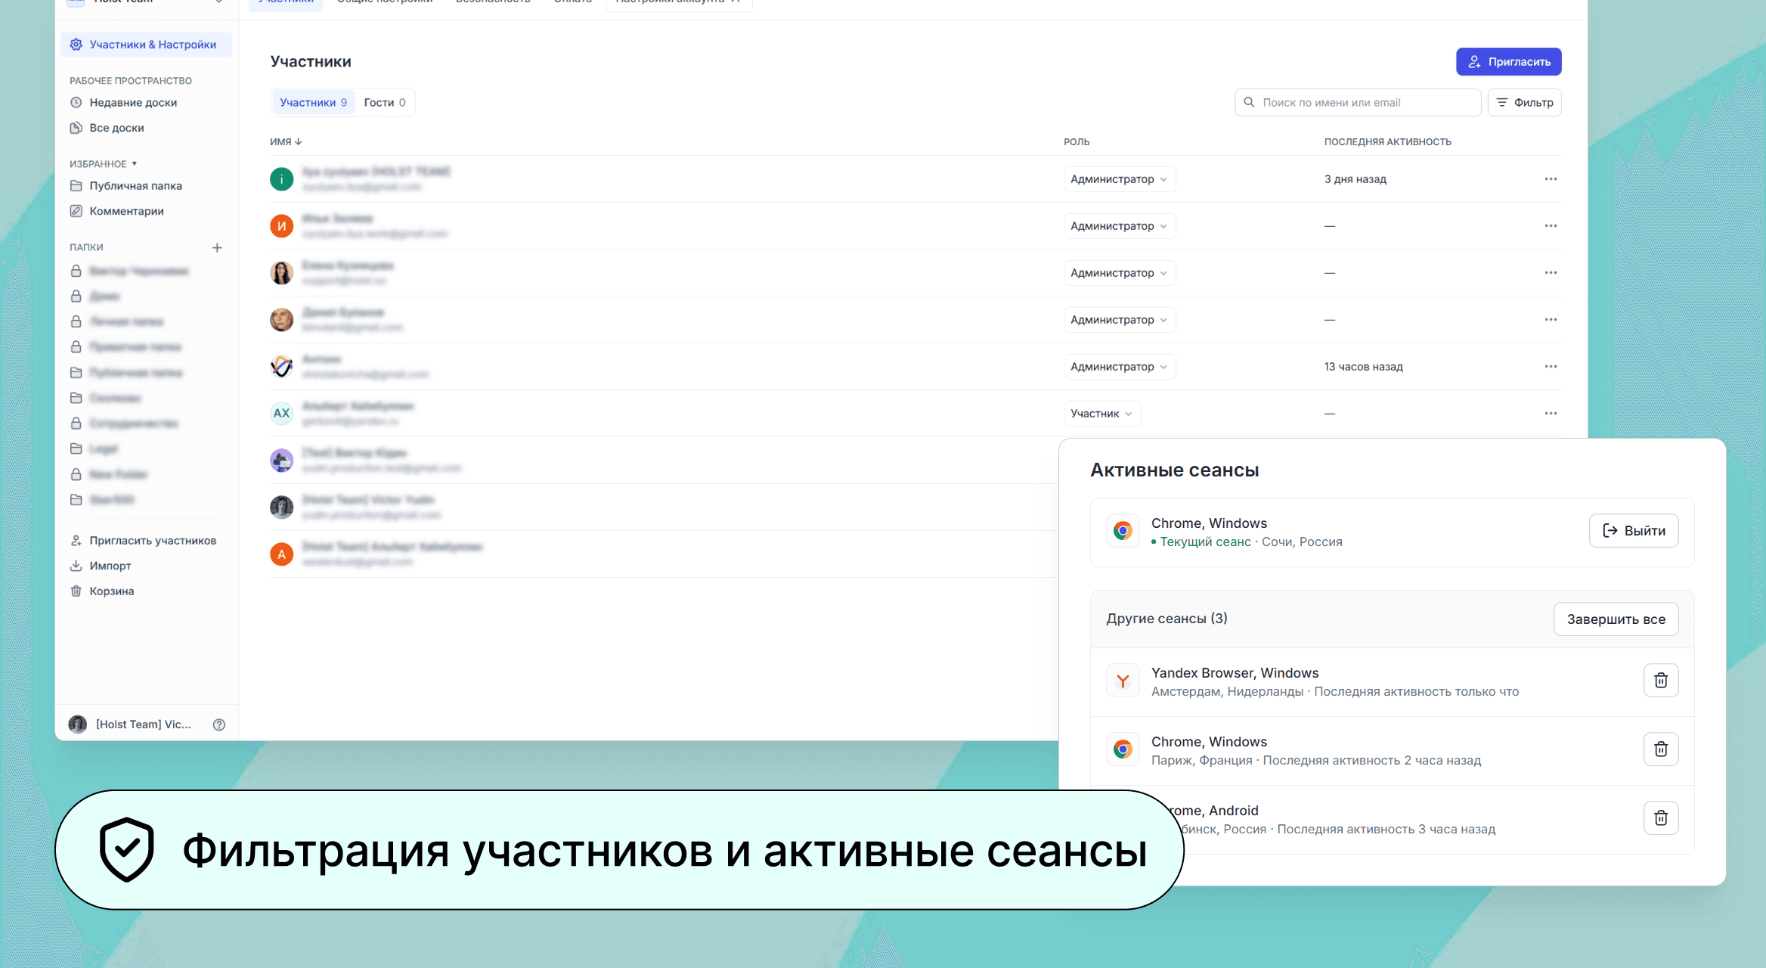Image resolution: width=1766 pixels, height=968 pixels.
Task: Click the 3 дня назад activity cell
Action: point(1355,179)
